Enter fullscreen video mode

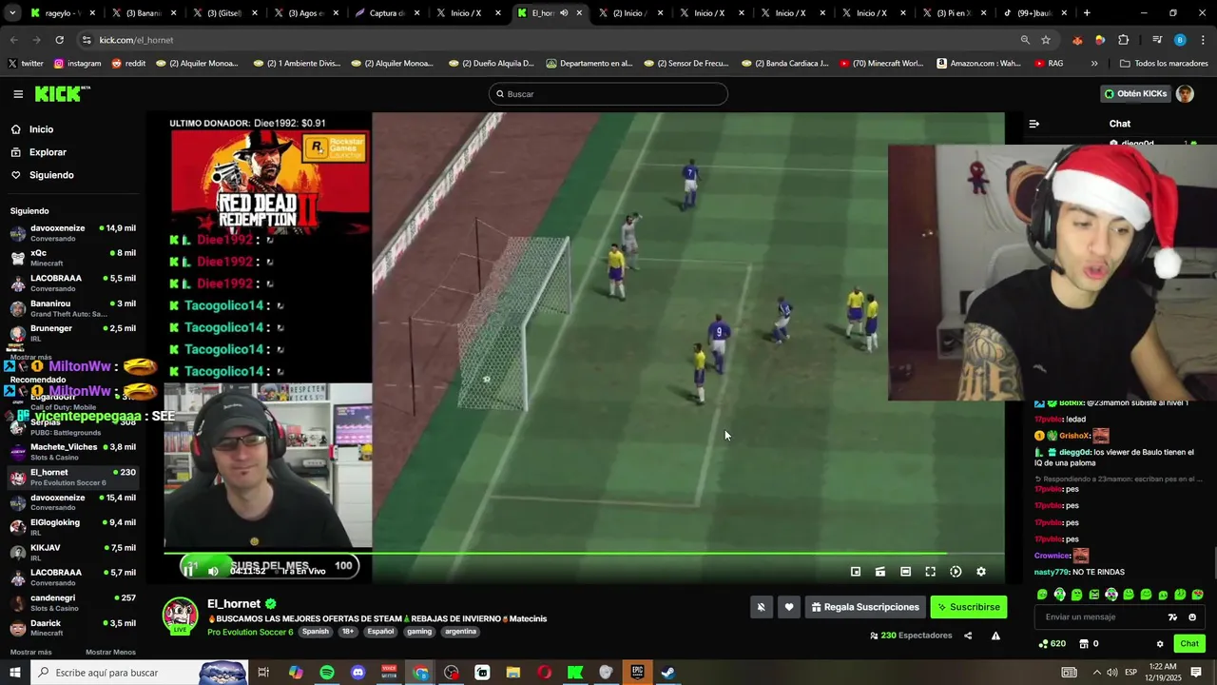click(931, 572)
